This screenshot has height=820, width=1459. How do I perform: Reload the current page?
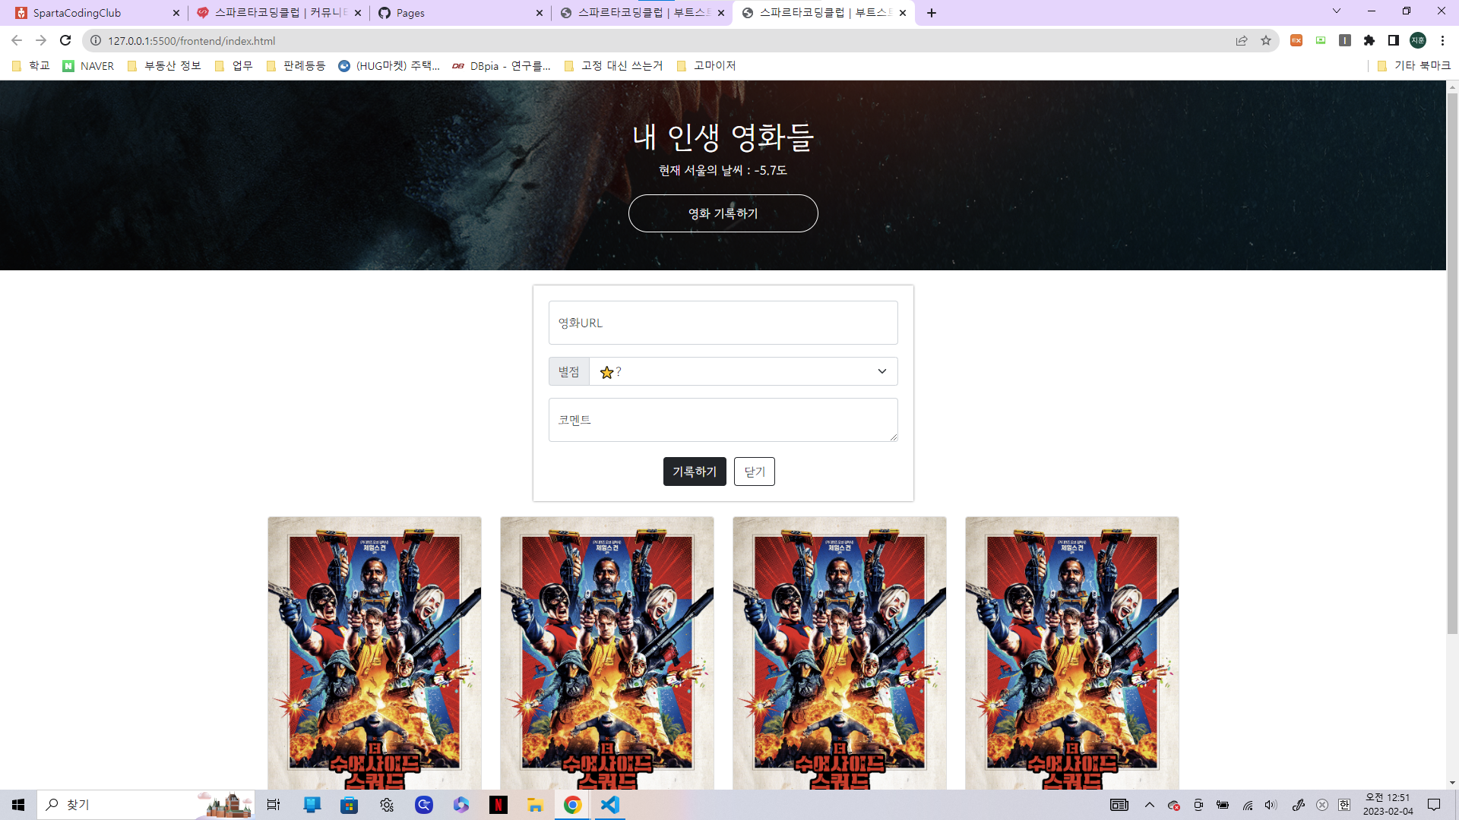(65, 40)
